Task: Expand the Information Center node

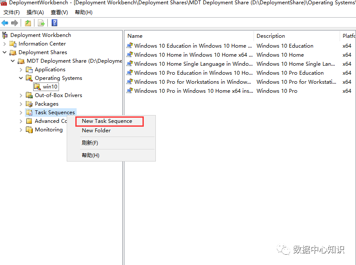Action: coord(5,44)
